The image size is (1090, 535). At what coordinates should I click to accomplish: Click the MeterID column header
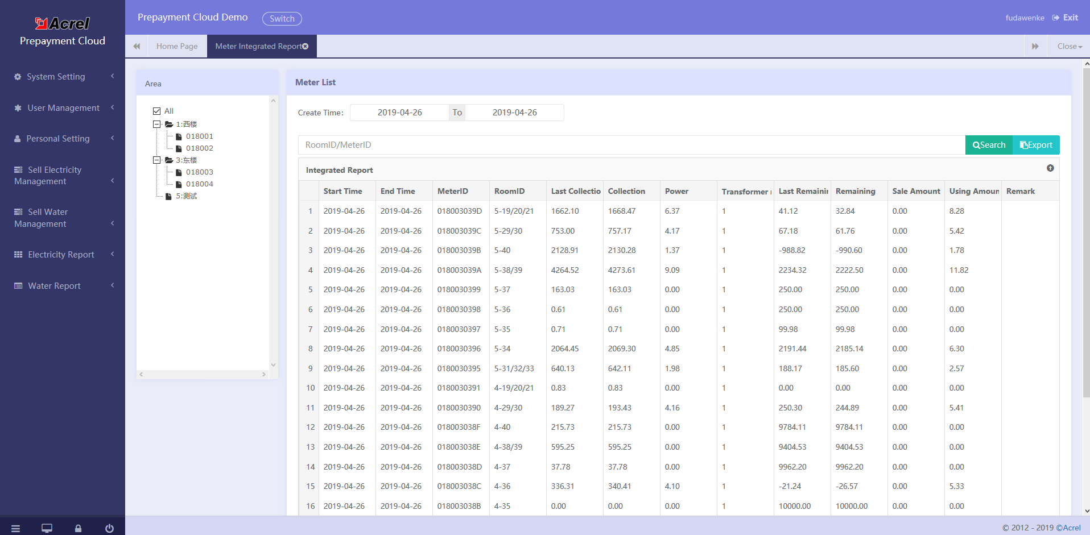coord(461,191)
